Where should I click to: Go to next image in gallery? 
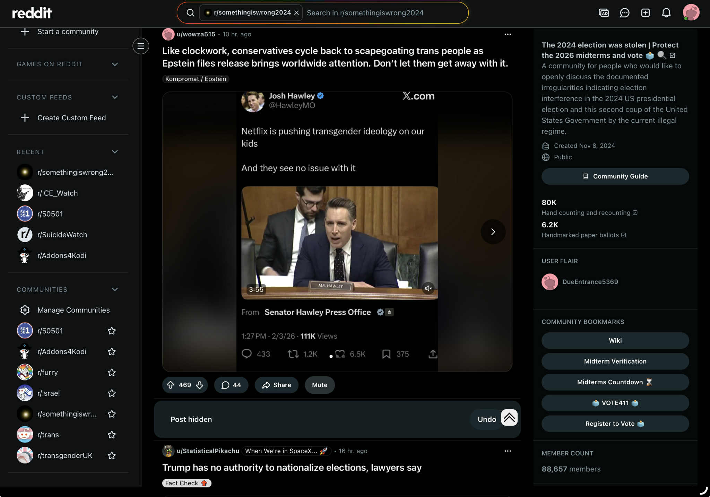493,232
